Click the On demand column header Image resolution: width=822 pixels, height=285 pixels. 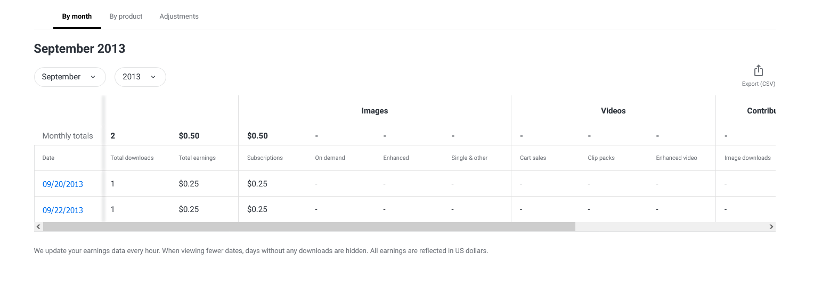(330, 158)
